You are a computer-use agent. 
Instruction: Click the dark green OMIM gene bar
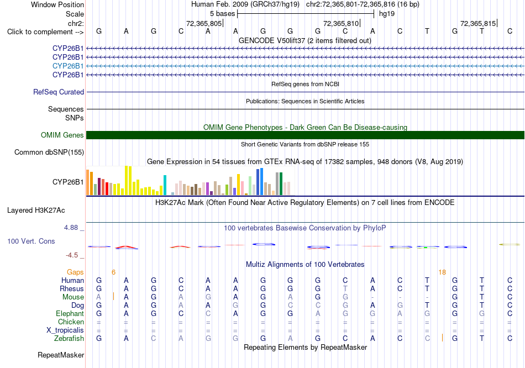pos(305,135)
